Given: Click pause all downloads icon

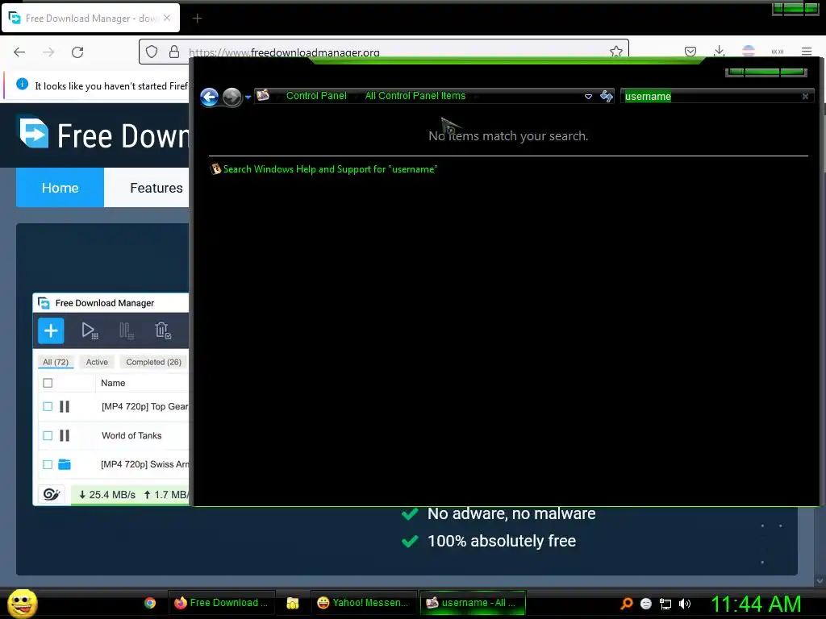Looking at the screenshot, I should pyautogui.click(x=127, y=330).
